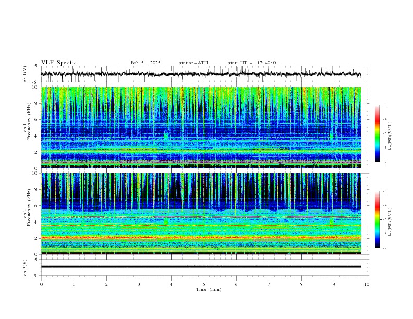Click the ch.1 spectrogram panel
The width and height of the screenshot is (413, 319).
pos(201,127)
